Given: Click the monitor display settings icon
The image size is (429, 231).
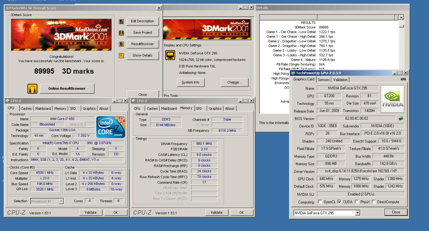Looking at the screenshot, I should (170, 55).
